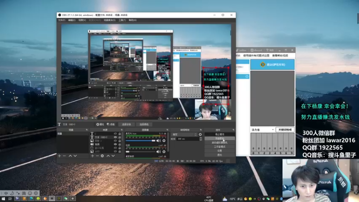Move scene up with the up arrow

point(70,156)
